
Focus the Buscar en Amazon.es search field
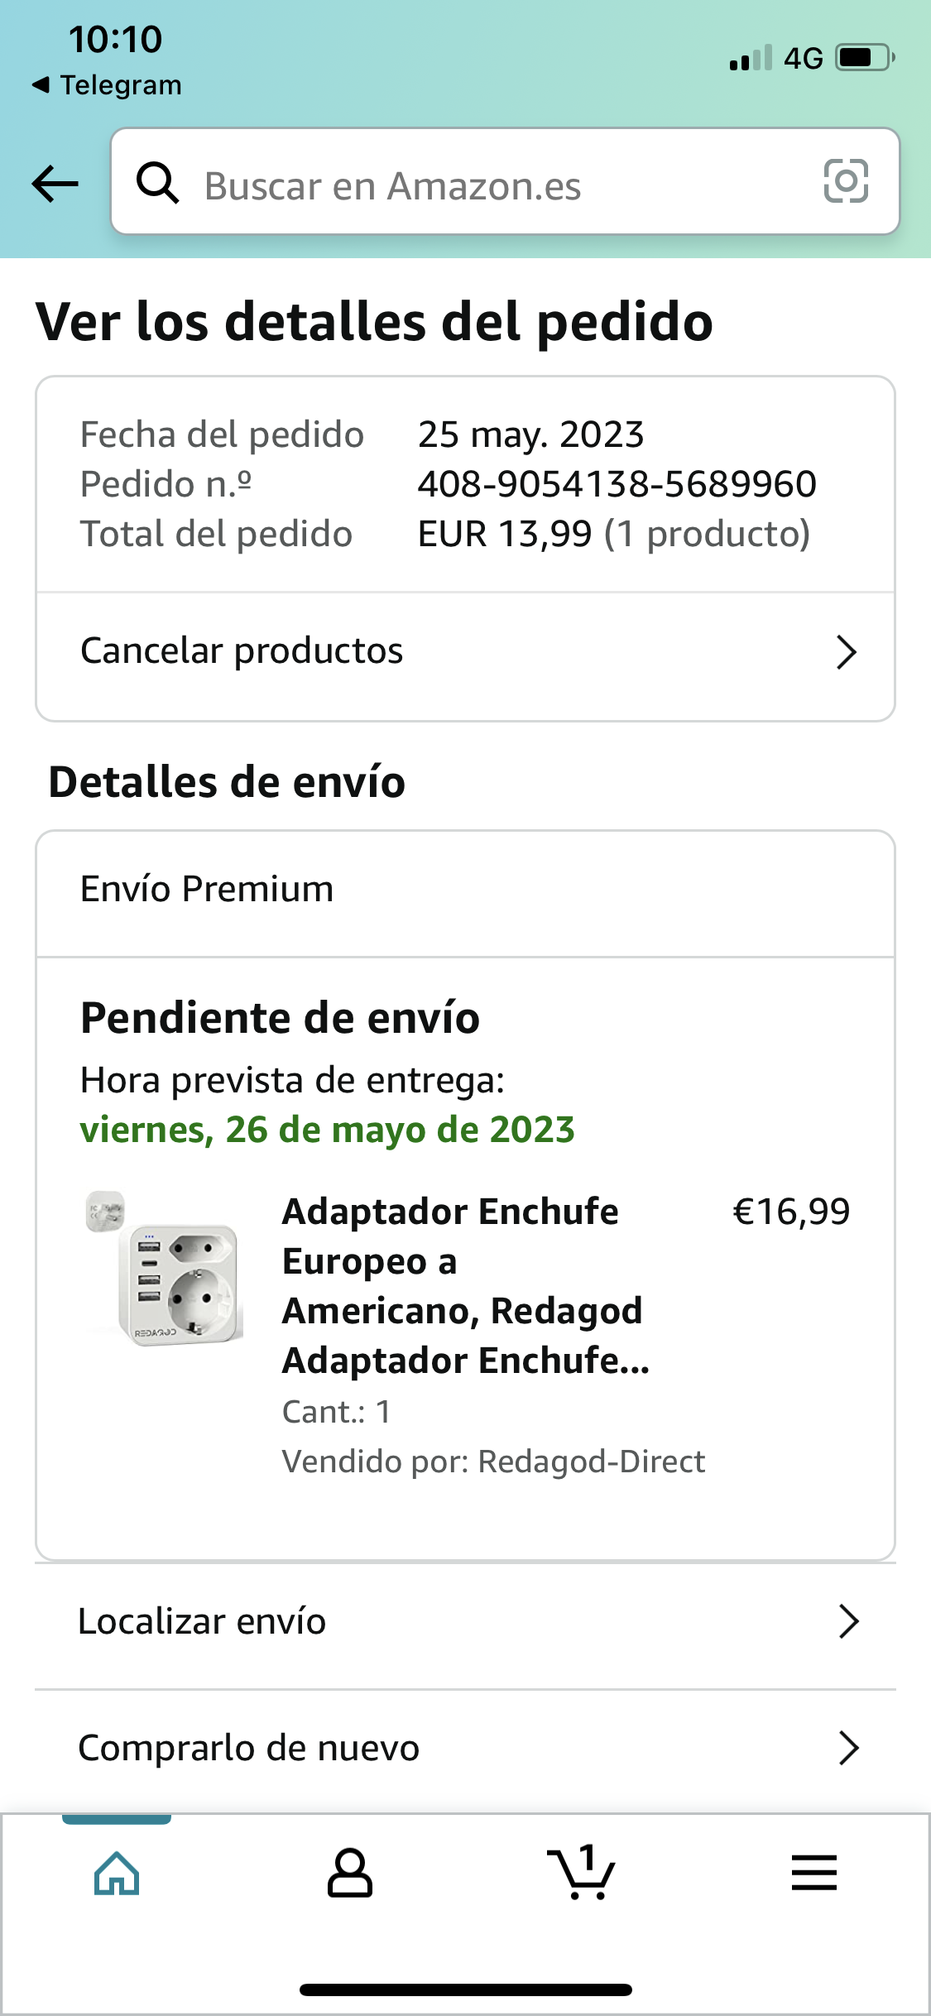(497, 185)
